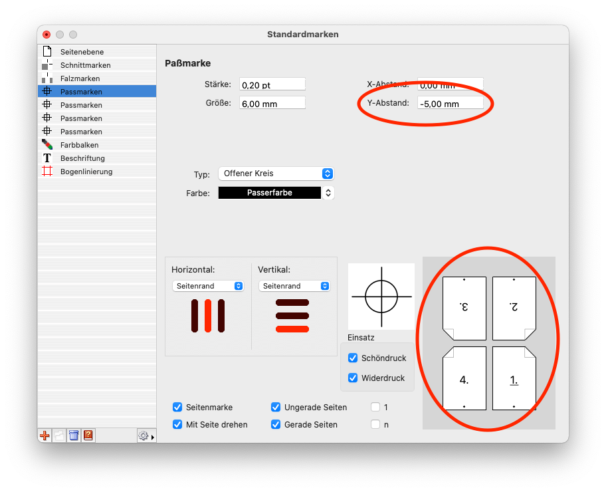Select the Falzmarken entry

point(97,78)
